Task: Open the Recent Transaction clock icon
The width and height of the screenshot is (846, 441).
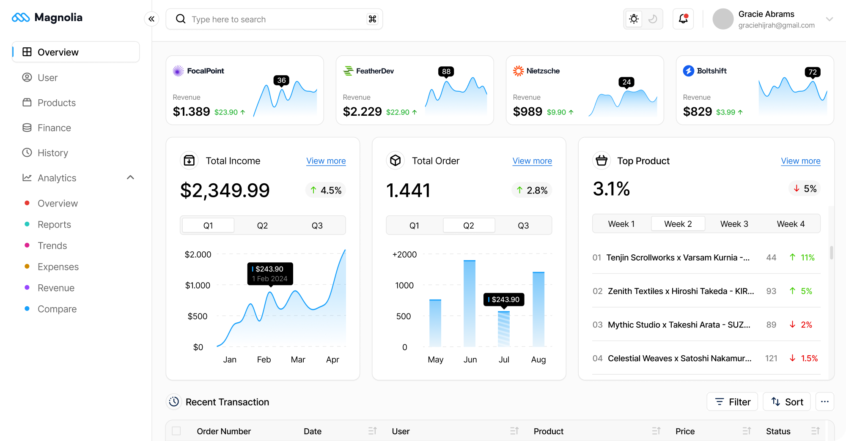Action: click(x=174, y=402)
